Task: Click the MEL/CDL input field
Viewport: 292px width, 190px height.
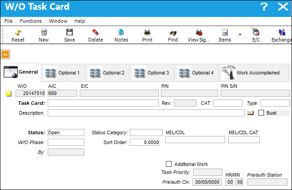Action: [x=195, y=140]
